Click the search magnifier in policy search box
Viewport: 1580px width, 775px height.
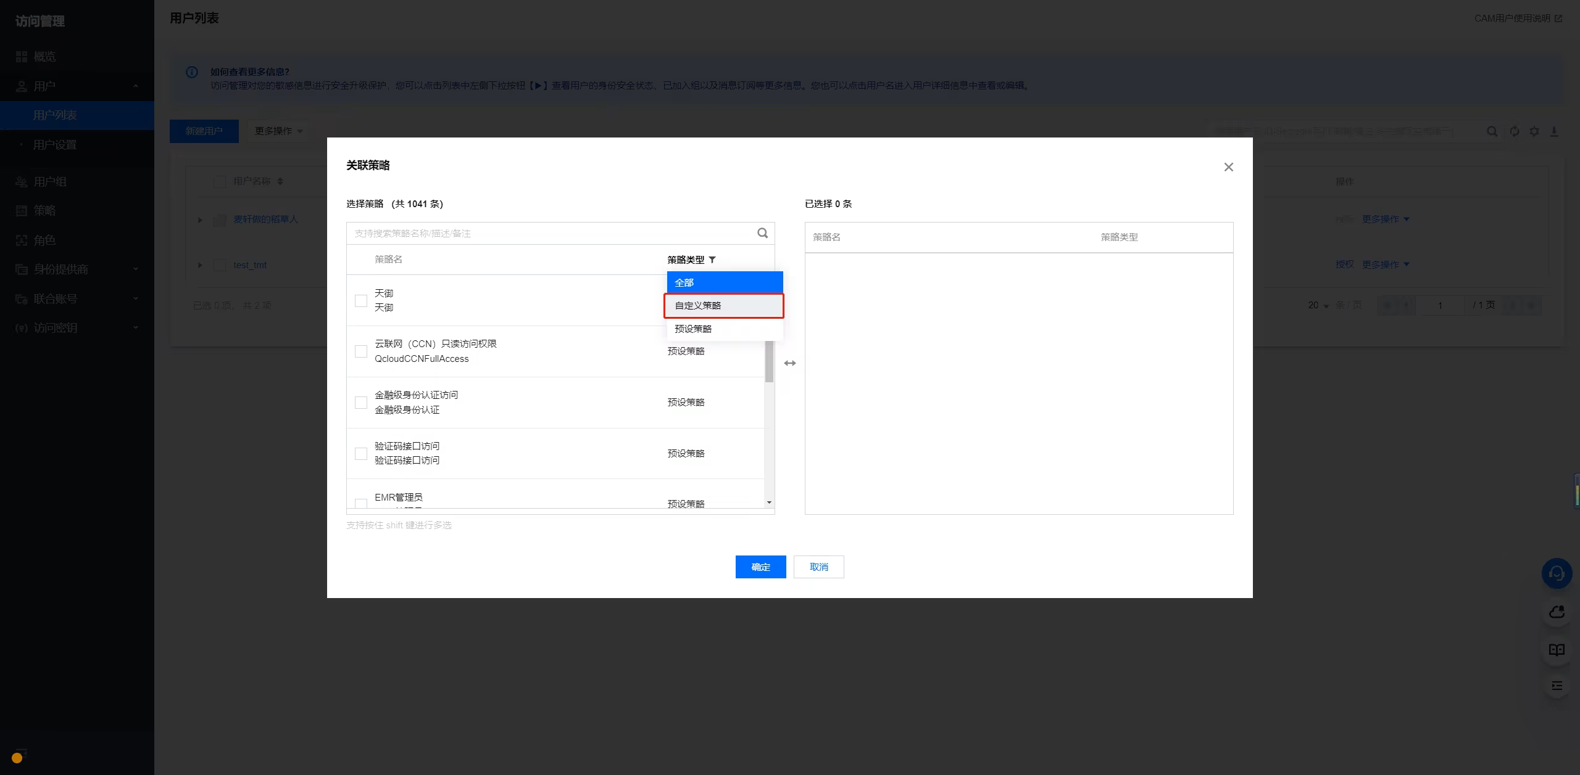763,233
